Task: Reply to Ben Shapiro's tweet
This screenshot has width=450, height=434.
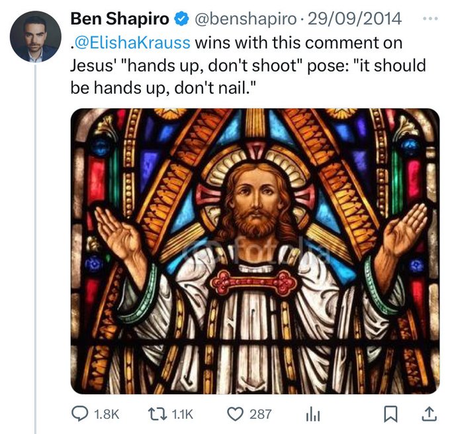Action: click(81, 414)
